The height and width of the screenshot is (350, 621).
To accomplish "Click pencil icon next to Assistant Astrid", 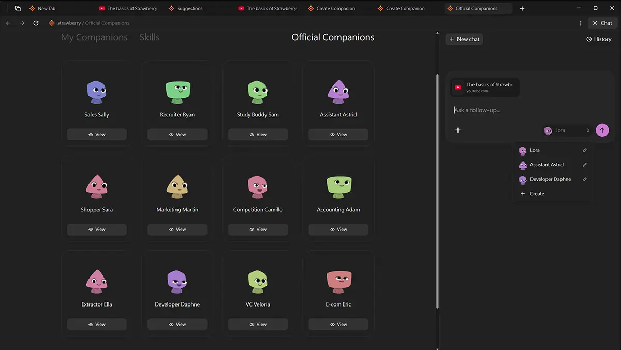I will (x=585, y=165).
